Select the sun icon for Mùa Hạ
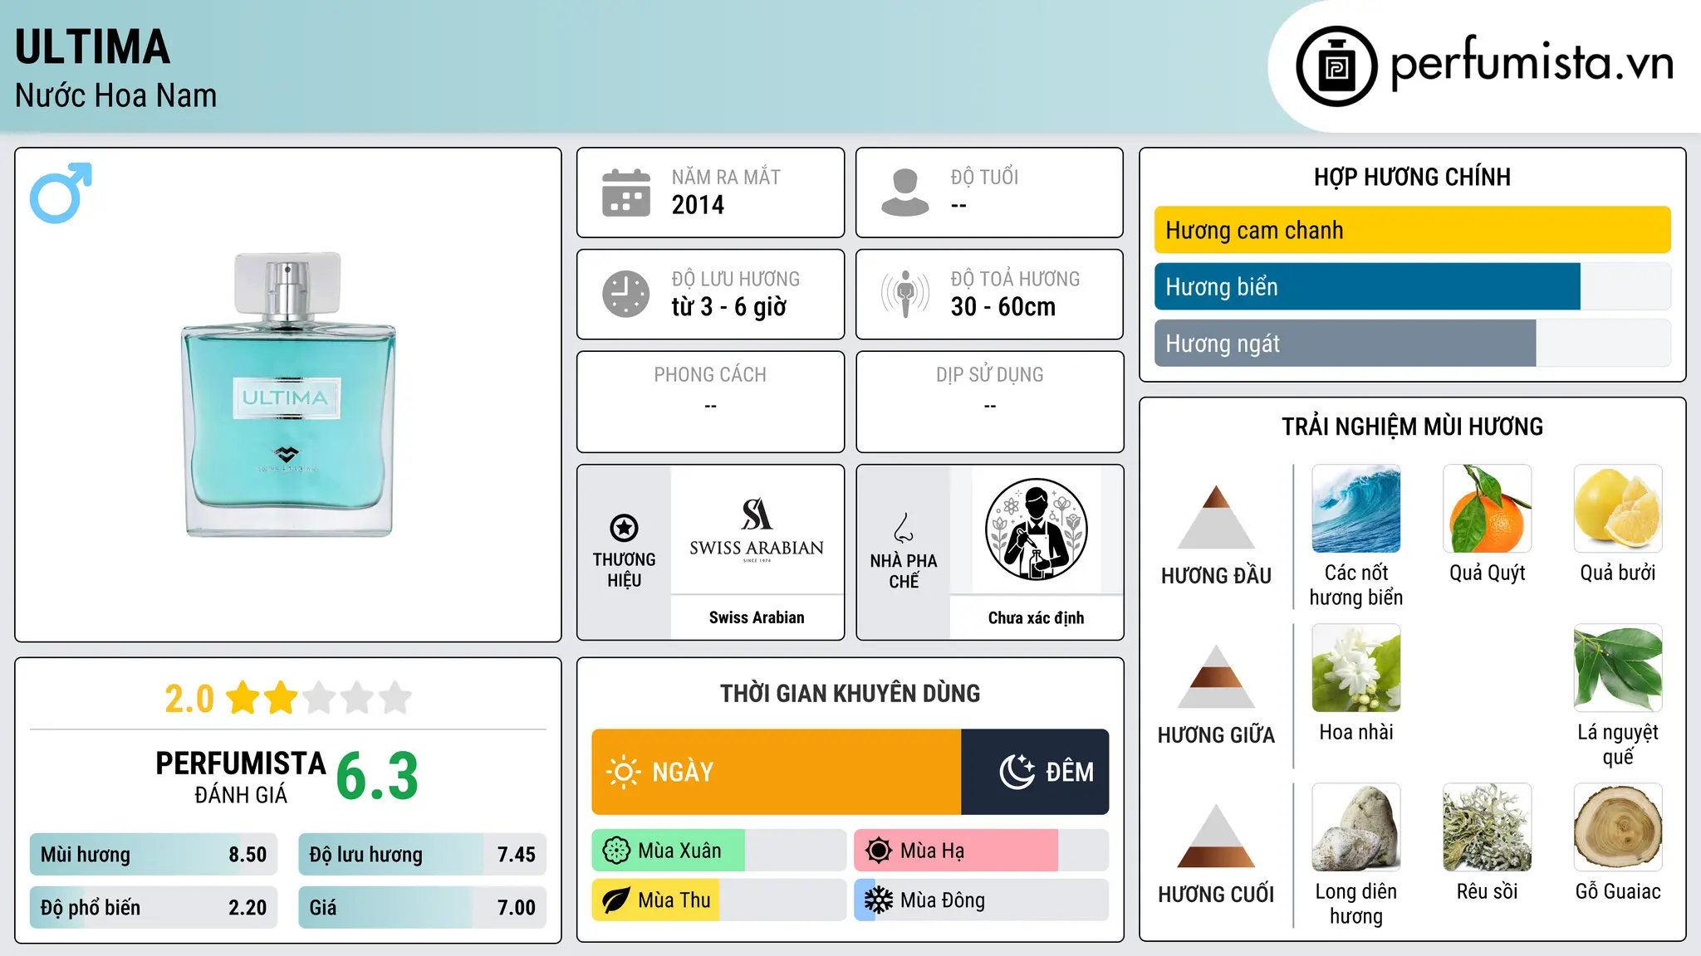 879,851
